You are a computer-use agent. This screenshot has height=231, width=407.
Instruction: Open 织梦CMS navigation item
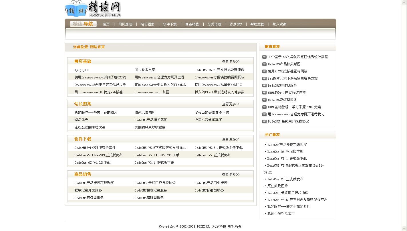pos(236,24)
